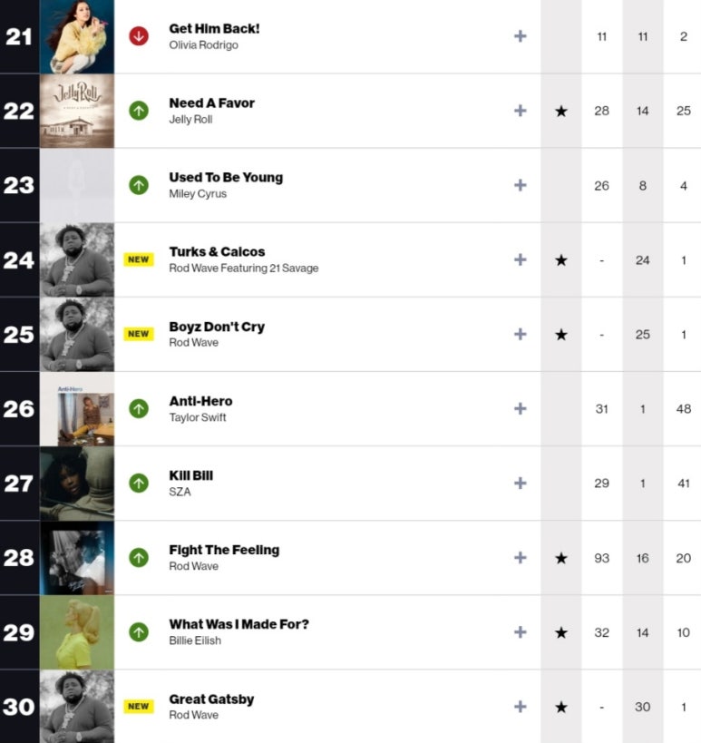Open the Anti-Hero album artwork
Viewport: 701px width, 743px height.
(x=77, y=409)
